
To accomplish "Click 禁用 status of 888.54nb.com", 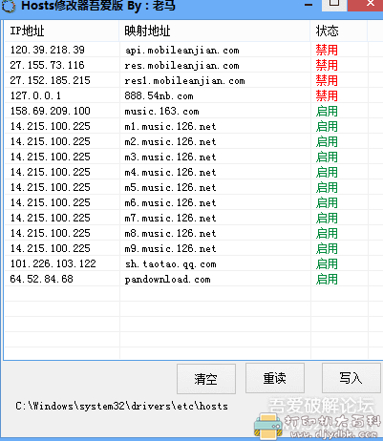I will tap(327, 95).
